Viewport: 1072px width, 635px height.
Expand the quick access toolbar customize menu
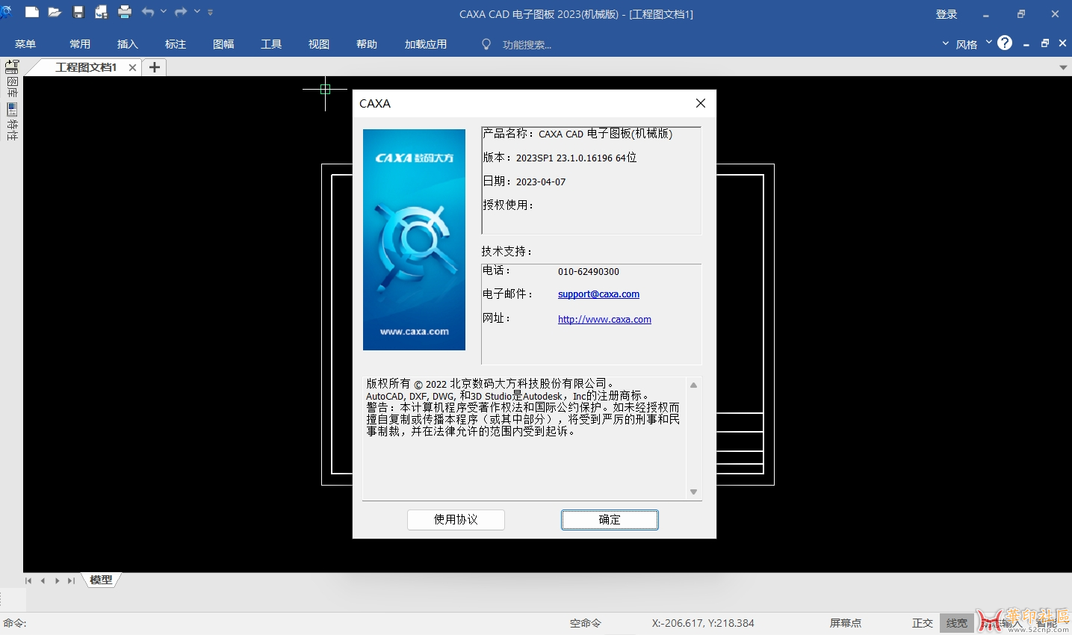210,12
